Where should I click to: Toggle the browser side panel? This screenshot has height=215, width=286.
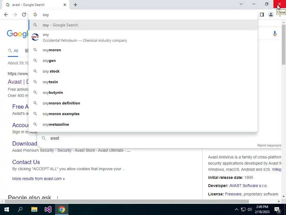tap(262, 15)
